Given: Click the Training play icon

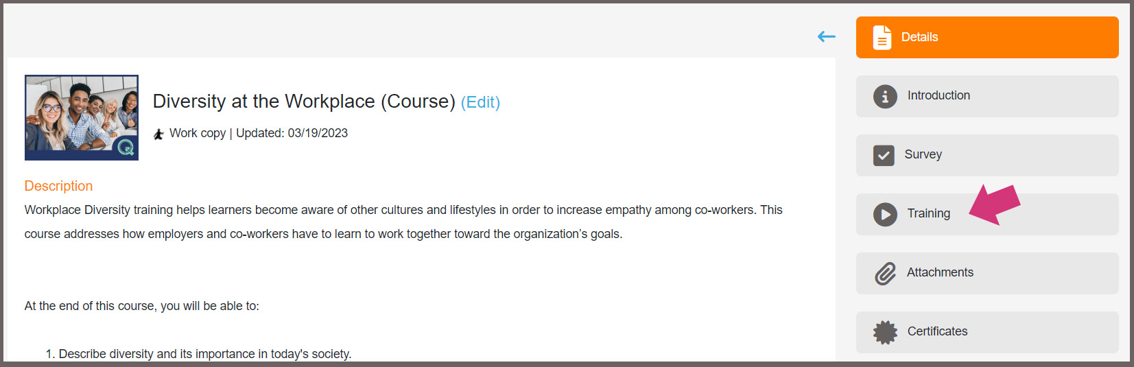Looking at the screenshot, I should click(885, 215).
